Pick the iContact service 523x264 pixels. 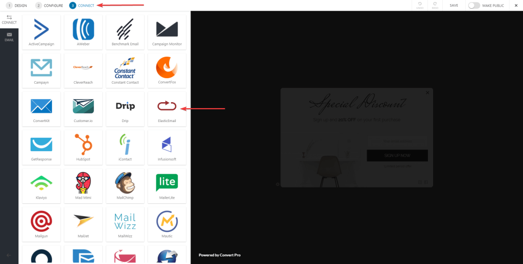125,148
